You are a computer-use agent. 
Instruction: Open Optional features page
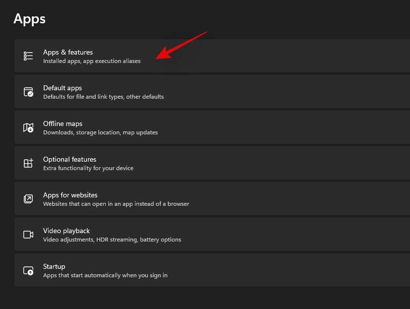coord(212,163)
